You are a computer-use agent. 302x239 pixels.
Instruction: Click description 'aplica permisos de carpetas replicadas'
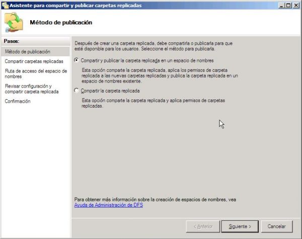click(154, 103)
